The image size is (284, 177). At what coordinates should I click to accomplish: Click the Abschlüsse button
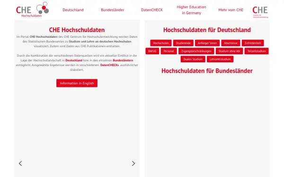[x=231, y=43]
